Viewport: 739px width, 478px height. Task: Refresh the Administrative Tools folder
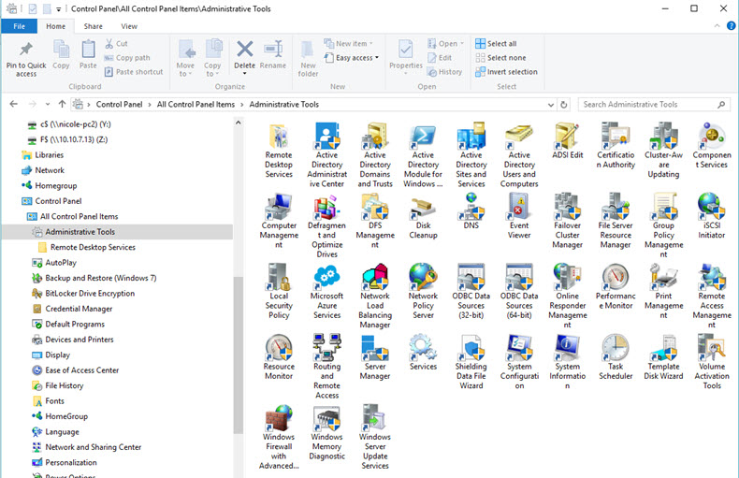(x=564, y=105)
